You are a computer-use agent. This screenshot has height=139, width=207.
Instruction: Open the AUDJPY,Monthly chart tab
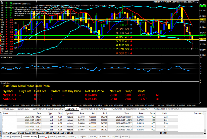coord(56,109)
